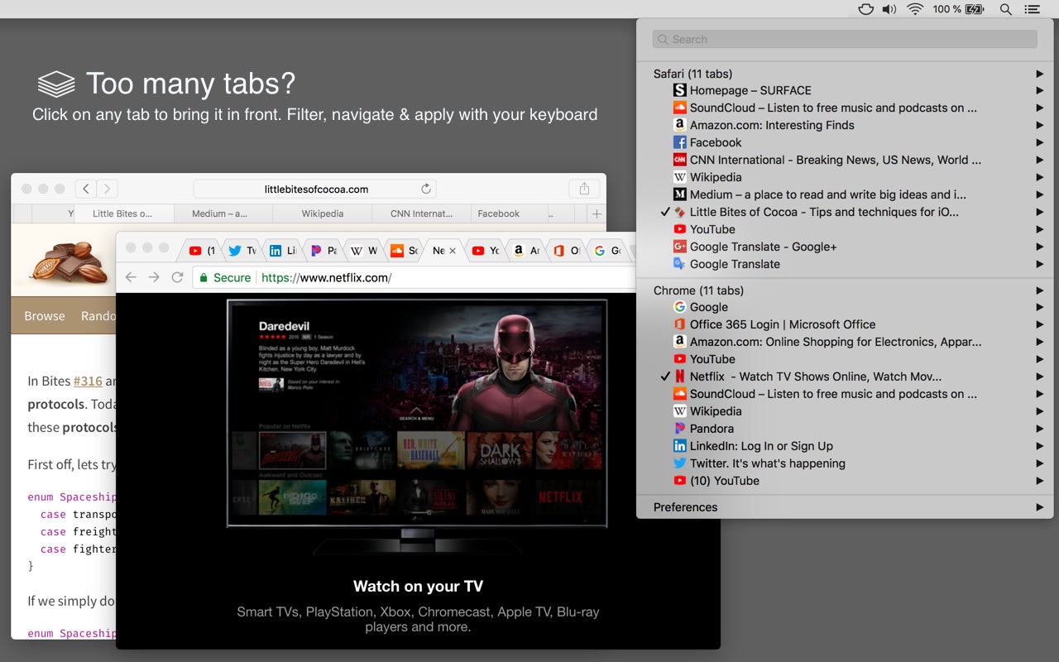Click the checkmark next to the Netflix entry
This screenshot has width=1059, height=662.
[664, 377]
